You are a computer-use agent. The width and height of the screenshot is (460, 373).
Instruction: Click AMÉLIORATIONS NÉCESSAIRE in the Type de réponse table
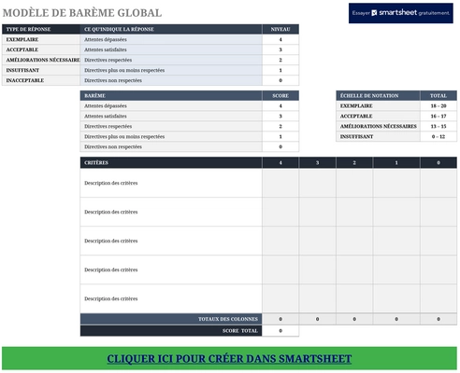(x=41, y=60)
